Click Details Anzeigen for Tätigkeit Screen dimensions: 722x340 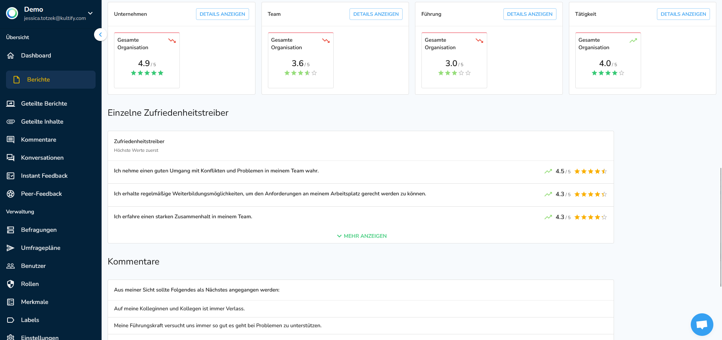point(683,14)
